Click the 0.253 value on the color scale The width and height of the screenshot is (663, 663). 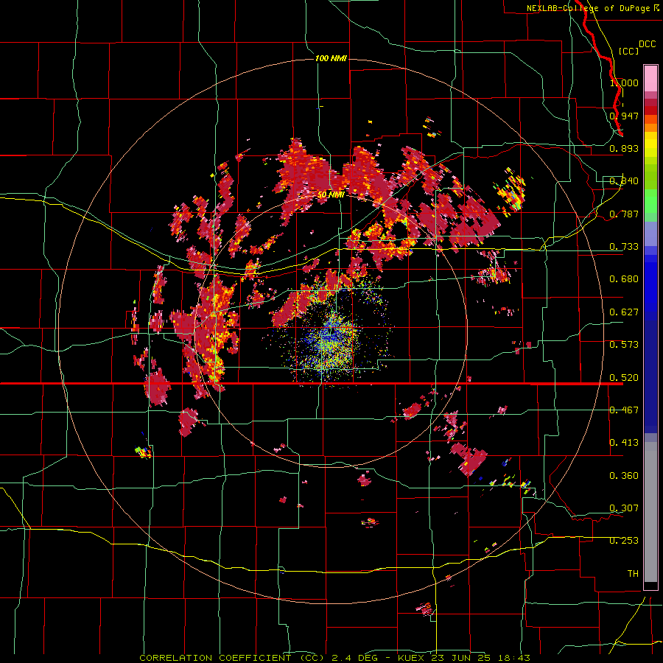624,541
